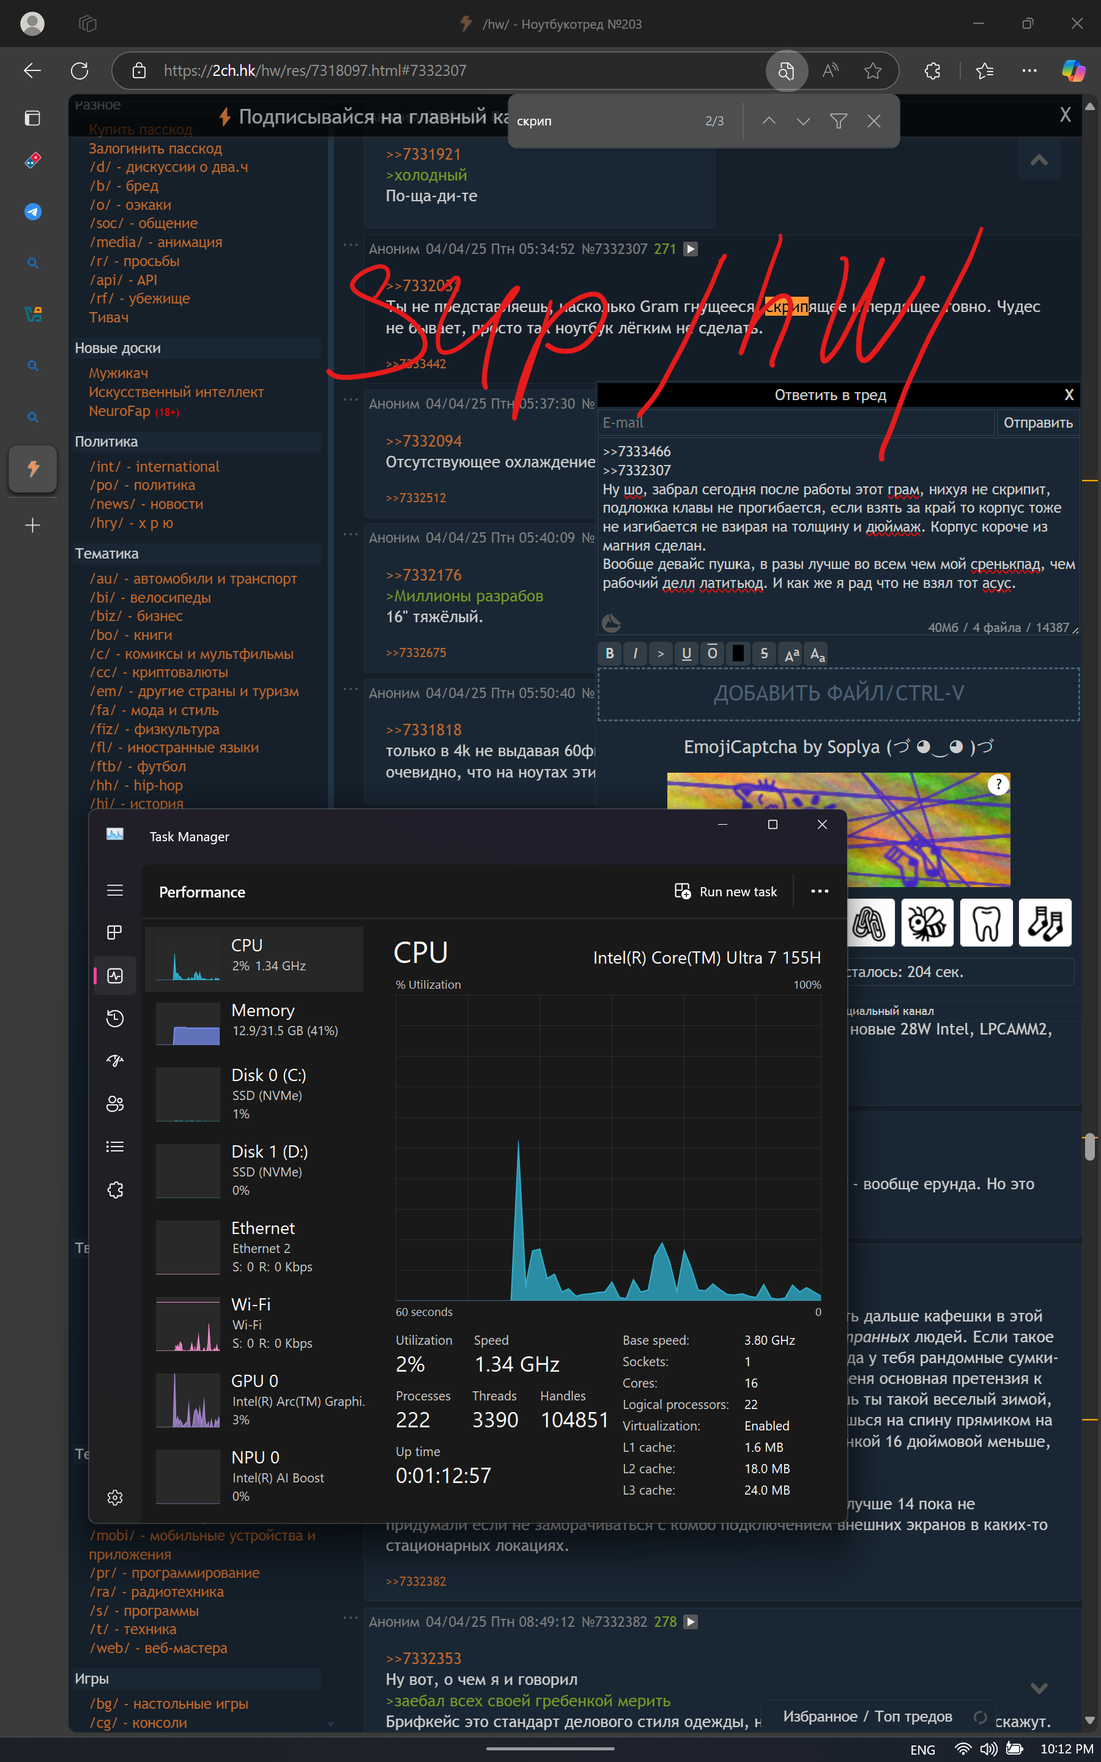The height and width of the screenshot is (1762, 1101).
Task: Pick the bee emoji in the captcha
Action: pos(927,923)
